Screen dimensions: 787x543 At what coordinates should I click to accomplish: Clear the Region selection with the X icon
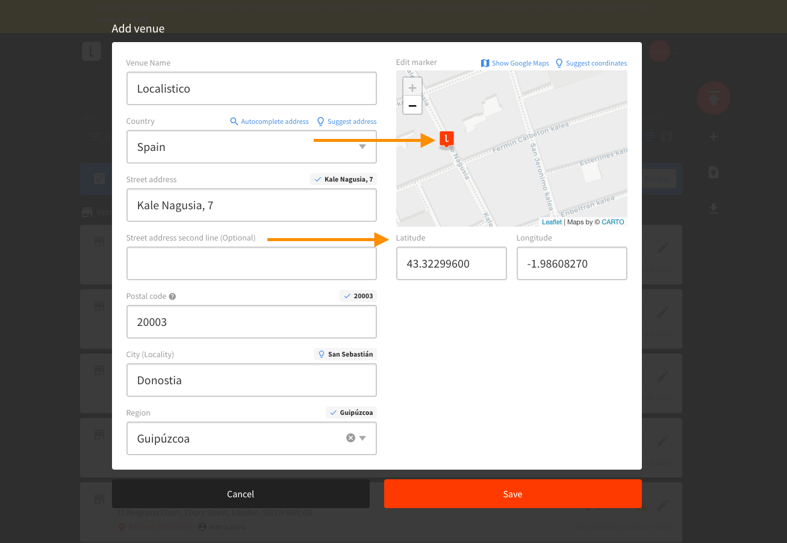tap(350, 438)
